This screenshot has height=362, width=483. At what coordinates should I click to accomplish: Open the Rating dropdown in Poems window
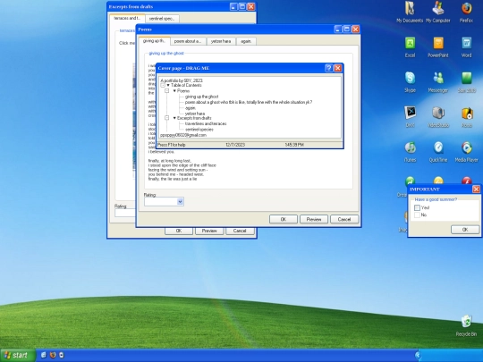coord(180,202)
